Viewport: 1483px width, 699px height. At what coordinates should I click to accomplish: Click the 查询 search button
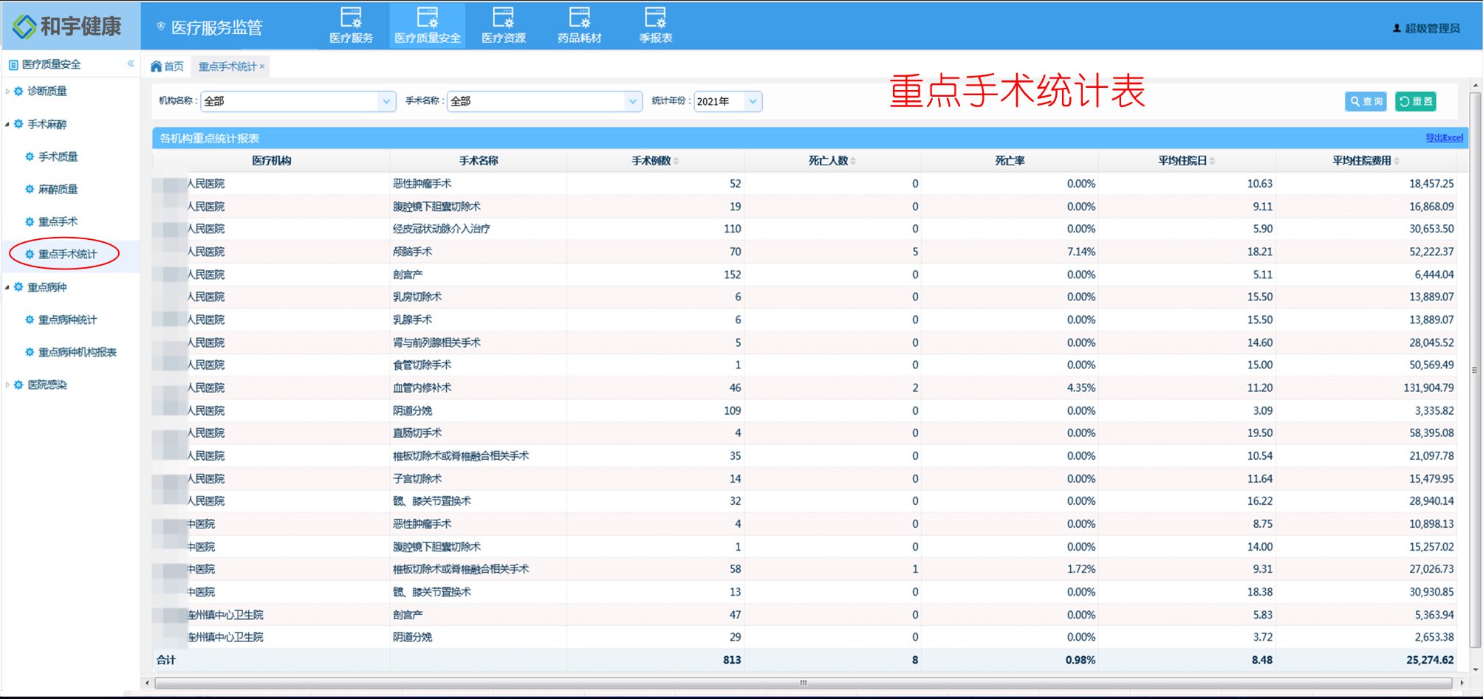(x=1366, y=101)
